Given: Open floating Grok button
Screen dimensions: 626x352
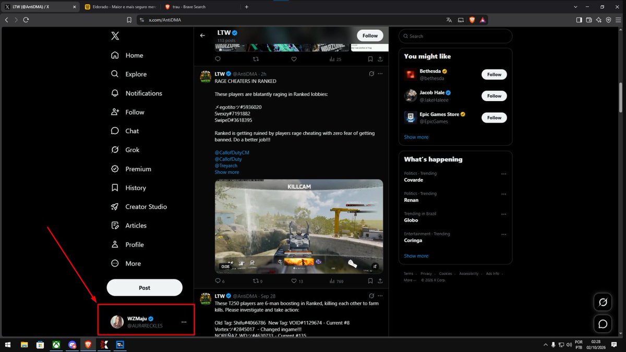Looking at the screenshot, I should (x=603, y=302).
